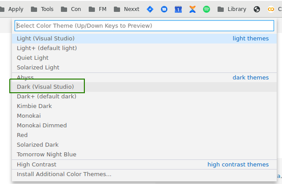Image resolution: width=282 pixels, height=184 pixels.
Task: Select Light+ (default light) theme
Action: pos(144,48)
